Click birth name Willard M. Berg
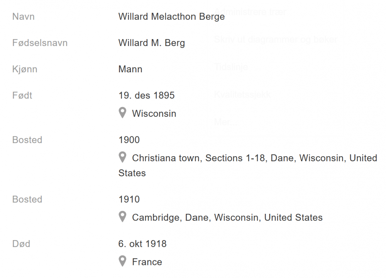Viewport: 386px width, 278px height. tap(151, 43)
